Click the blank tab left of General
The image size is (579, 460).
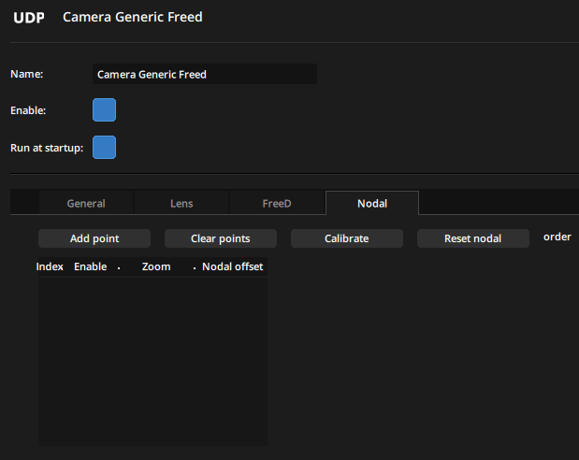coord(24,203)
